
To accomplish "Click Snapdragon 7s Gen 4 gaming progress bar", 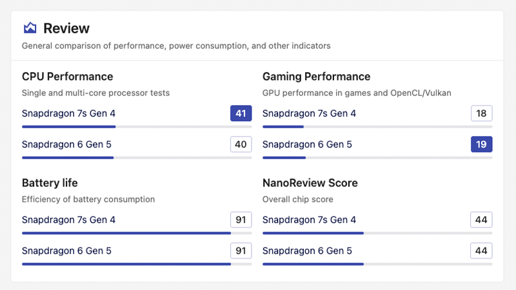I will click(x=377, y=126).
